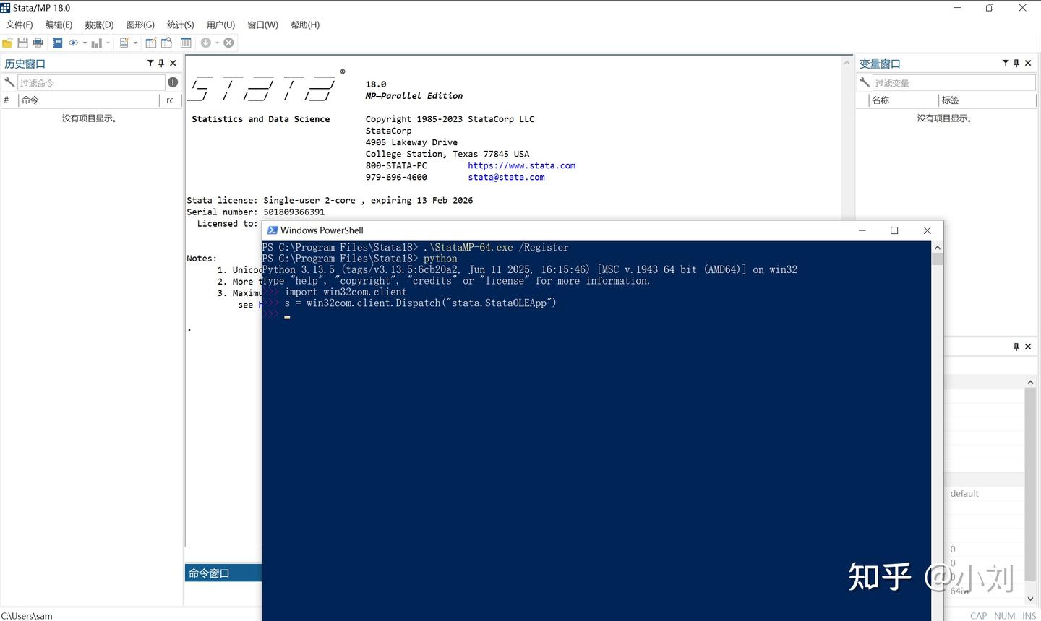
Task: Open the 文件(F) menu
Action: [x=20, y=25]
